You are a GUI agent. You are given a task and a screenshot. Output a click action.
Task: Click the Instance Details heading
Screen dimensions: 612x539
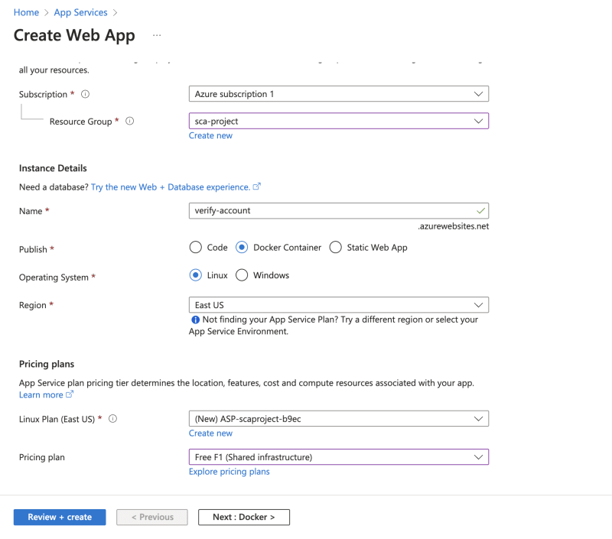coord(53,168)
